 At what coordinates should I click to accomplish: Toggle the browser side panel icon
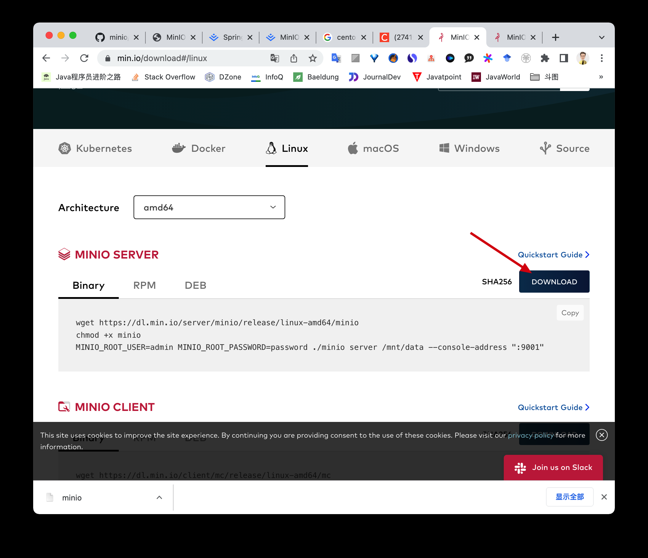coord(564,58)
